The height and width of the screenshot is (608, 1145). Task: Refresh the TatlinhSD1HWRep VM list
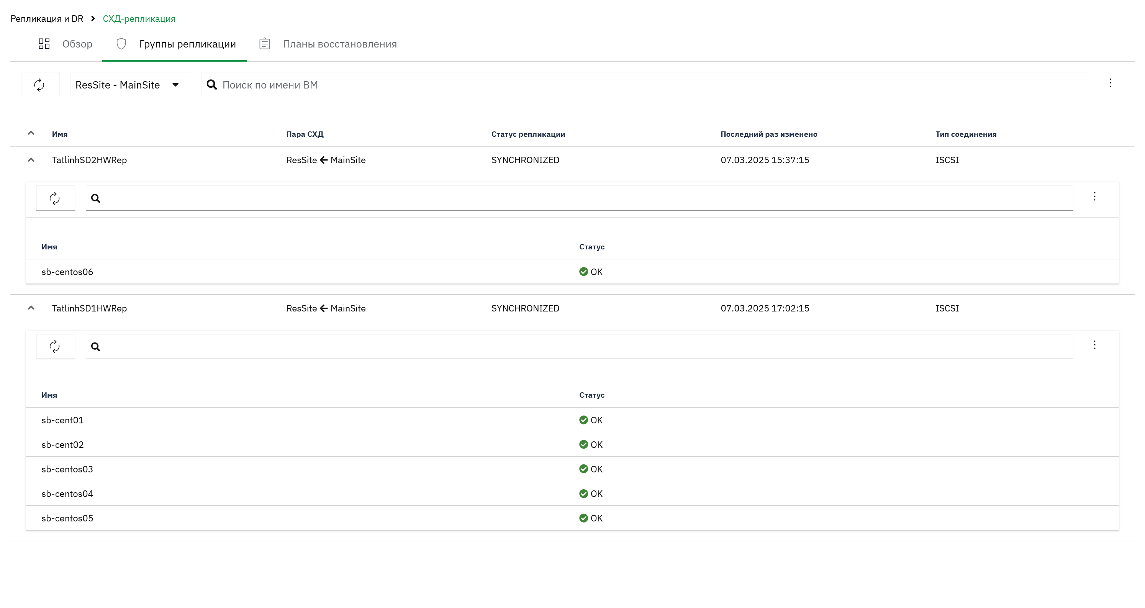click(x=55, y=347)
